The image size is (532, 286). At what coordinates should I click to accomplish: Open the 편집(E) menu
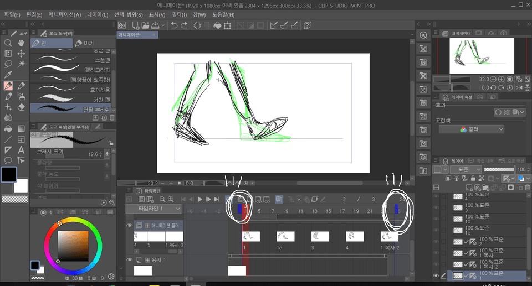coord(34,14)
